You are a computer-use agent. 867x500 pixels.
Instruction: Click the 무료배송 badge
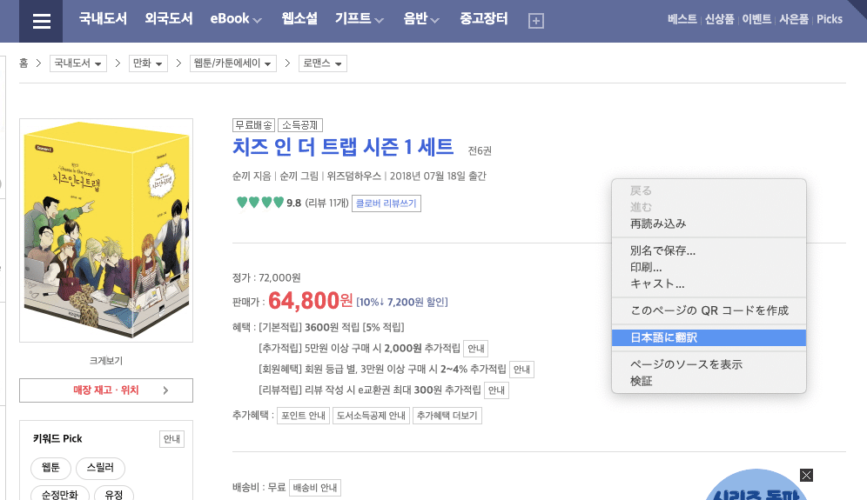click(x=254, y=125)
